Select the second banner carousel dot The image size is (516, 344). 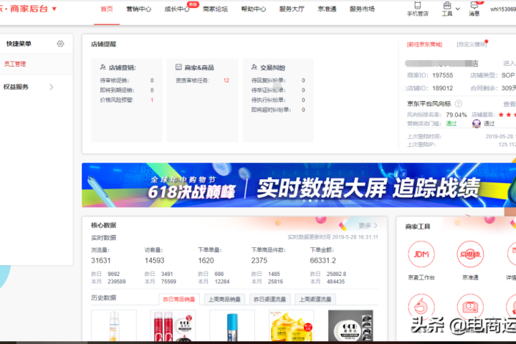pyautogui.click(x=310, y=201)
